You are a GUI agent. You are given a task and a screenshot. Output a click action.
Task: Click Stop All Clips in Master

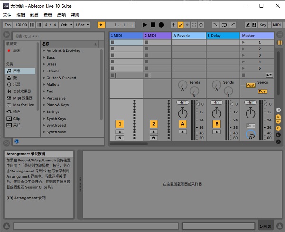(x=244, y=75)
